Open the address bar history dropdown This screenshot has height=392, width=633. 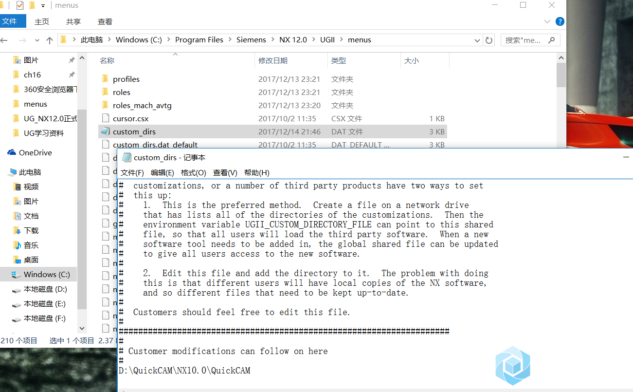(x=478, y=40)
